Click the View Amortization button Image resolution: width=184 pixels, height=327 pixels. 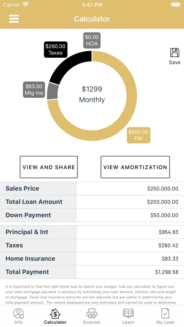tap(135, 167)
